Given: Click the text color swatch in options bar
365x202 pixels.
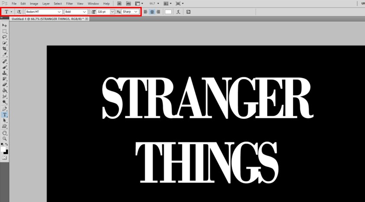Looking at the screenshot, I should click(x=168, y=12).
